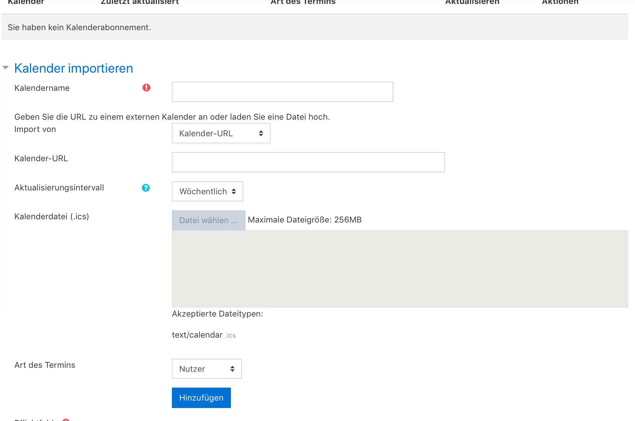Click the Aktionen column header
The width and height of the screenshot is (635, 421).
pos(560,3)
